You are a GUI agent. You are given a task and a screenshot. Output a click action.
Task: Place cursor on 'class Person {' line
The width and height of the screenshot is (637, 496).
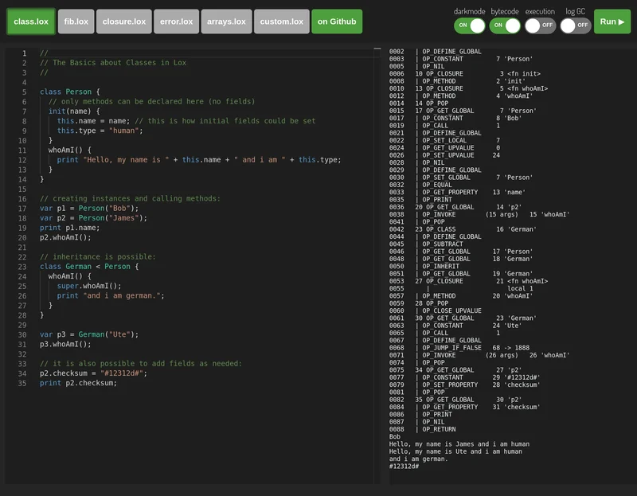pos(69,92)
